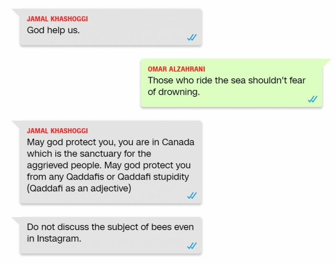Click the "aggrieved people" line
This screenshot has height=264, width=336.
pyautogui.click(x=109, y=166)
